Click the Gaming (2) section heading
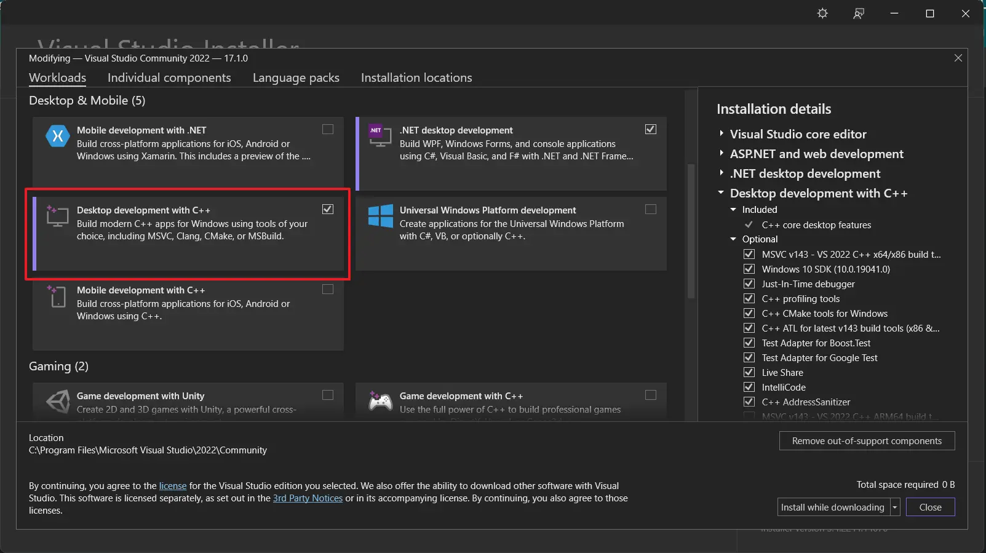986x553 pixels. pyautogui.click(x=58, y=366)
